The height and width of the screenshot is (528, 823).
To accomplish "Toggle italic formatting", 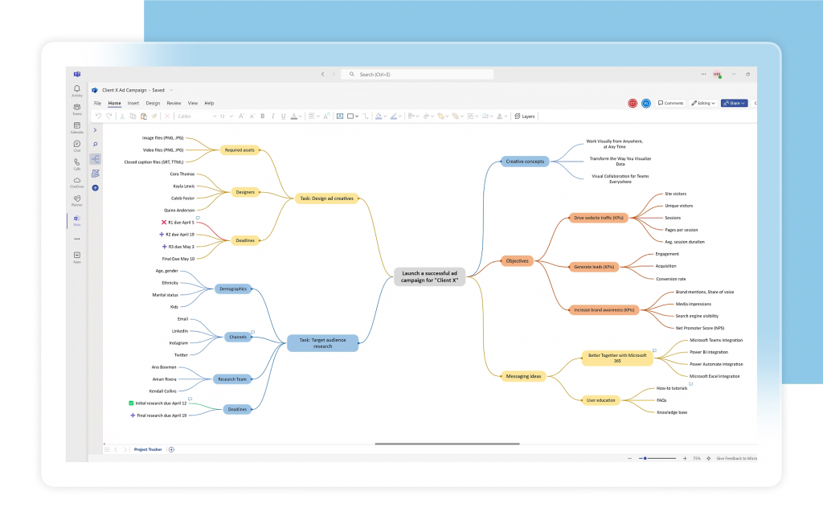I will 272,117.
